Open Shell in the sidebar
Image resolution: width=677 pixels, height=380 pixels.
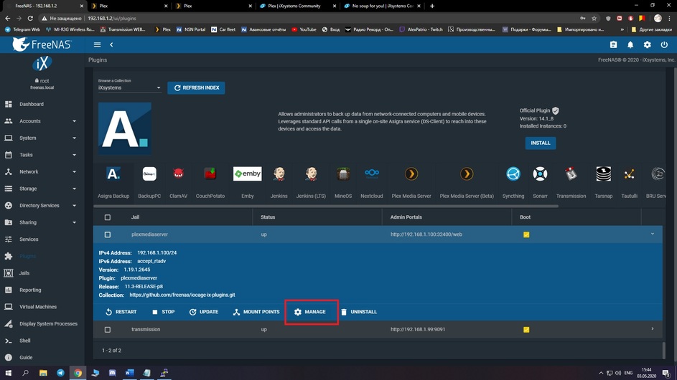[x=42, y=341]
